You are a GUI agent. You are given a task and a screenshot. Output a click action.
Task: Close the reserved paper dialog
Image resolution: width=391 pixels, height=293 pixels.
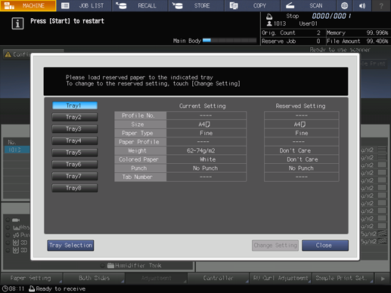pyautogui.click(x=325, y=245)
